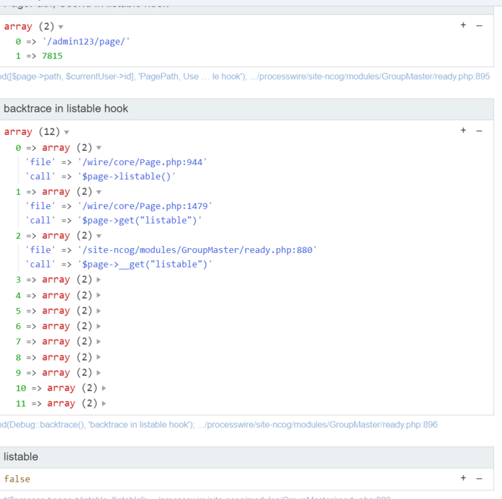502x499 pixels.
Task: Click the 'listable' panel header
Action: click(21, 456)
